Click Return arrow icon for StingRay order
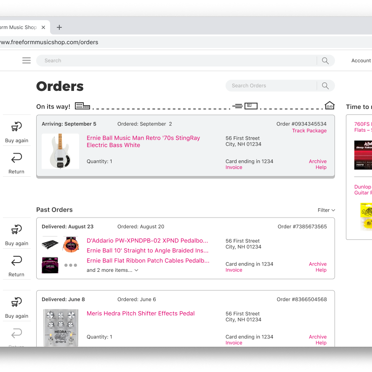This screenshot has height=372, width=372. click(16, 158)
